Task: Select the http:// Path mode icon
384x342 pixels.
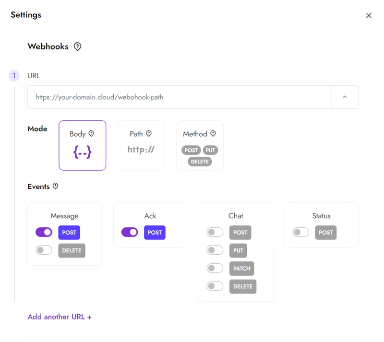Action: click(141, 149)
